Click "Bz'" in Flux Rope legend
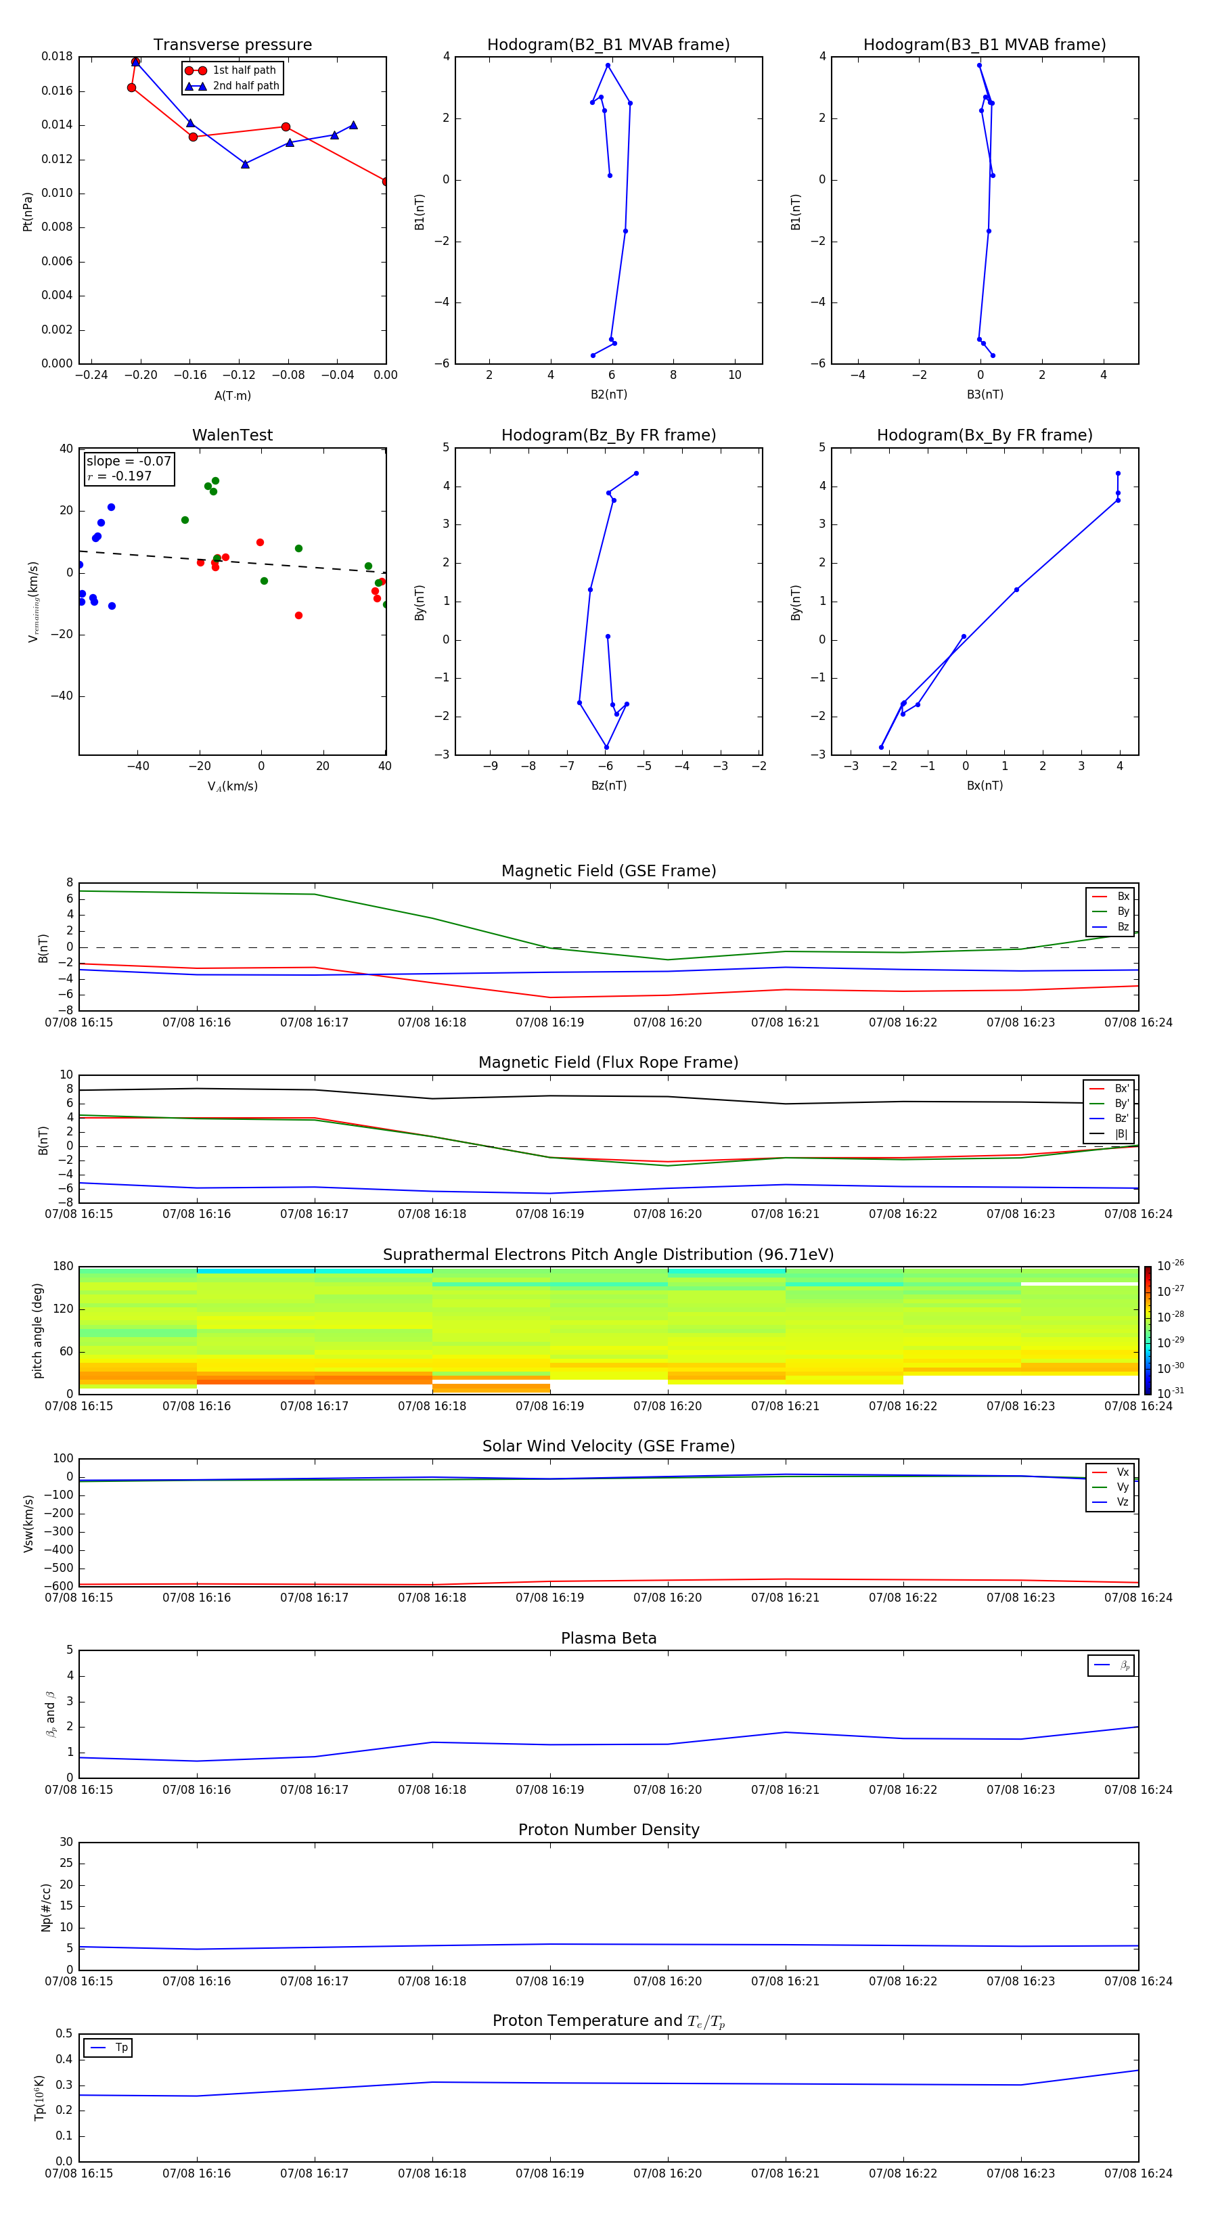1218x2233 pixels. click(x=1121, y=1119)
